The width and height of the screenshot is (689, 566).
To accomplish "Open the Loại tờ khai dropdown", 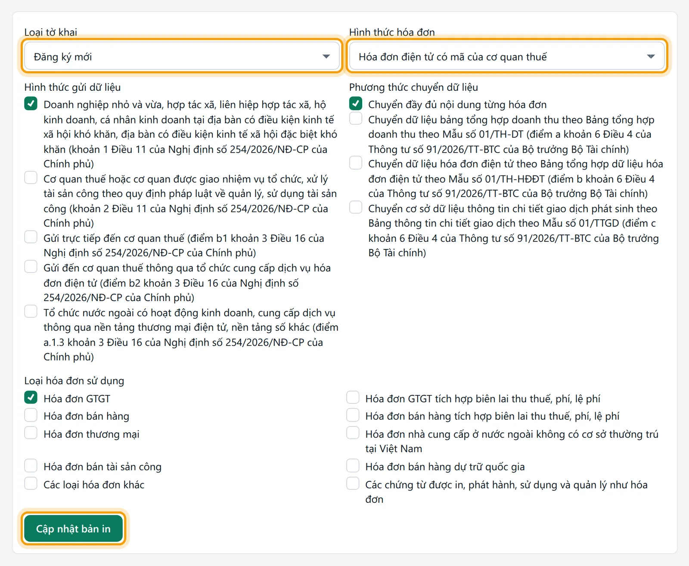I will [x=182, y=56].
